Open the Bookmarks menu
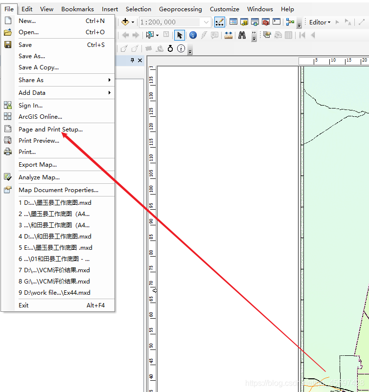The height and width of the screenshot is (392, 369). (x=78, y=9)
